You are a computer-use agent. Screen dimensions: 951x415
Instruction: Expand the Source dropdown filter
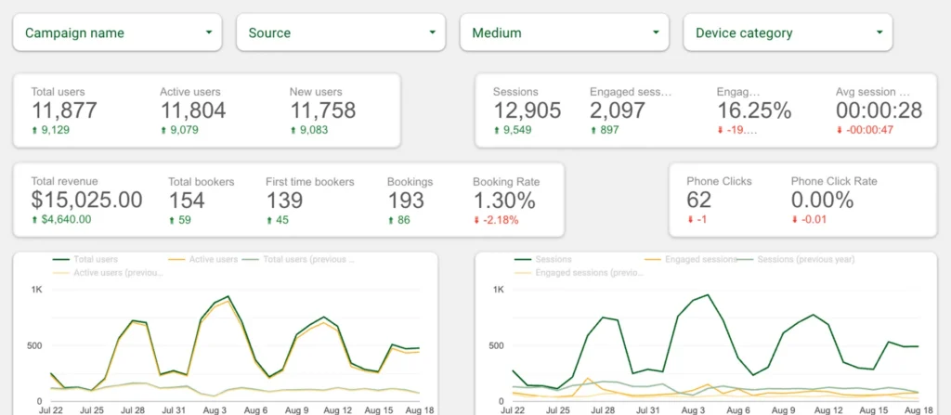pos(341,32)
